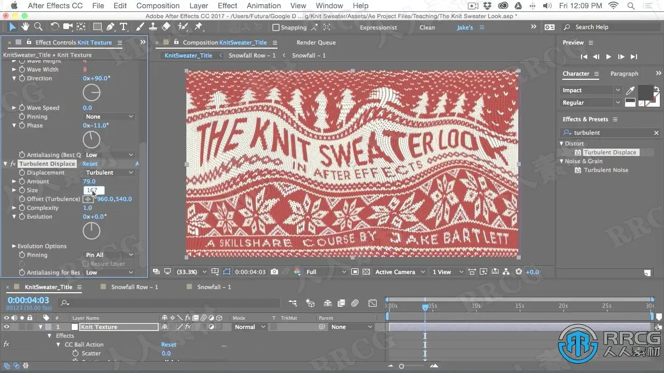The image size is (664, 373).
Task: Select the Hand tool in the toolbar
Action: coord(25,27)
